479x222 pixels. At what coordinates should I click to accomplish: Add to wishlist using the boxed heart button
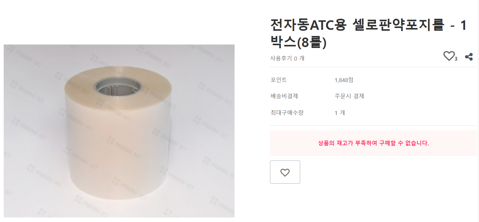(x=285, y=172)
